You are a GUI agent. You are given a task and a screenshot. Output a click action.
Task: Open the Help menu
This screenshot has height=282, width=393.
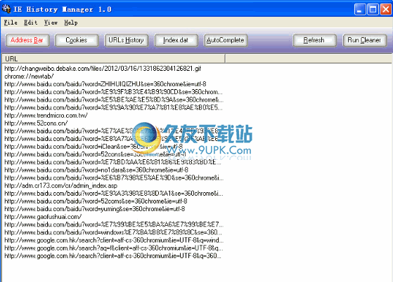pos(71,22)
